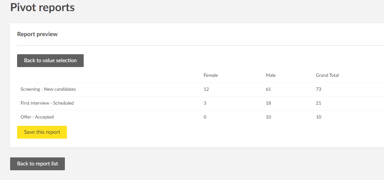Image resolution: width=384 pixels, height=180 pixels.
Task: Click Female count 12 for Screening
Action: click(206, 89)
